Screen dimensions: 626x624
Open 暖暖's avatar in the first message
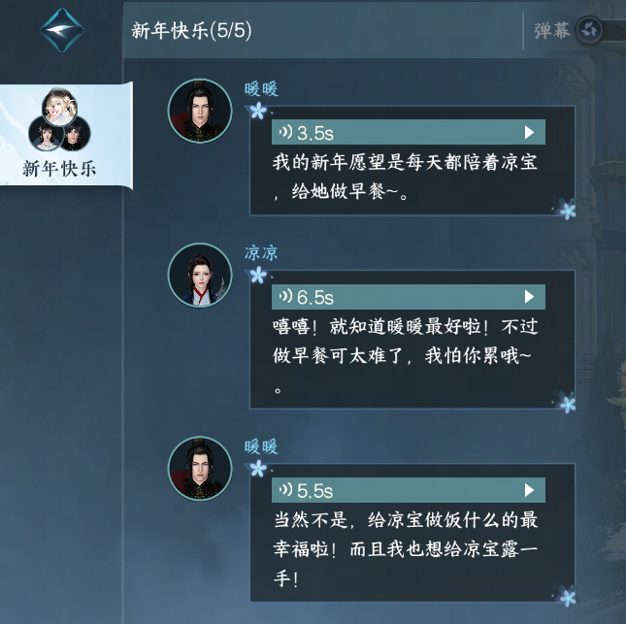pos(200,111)
